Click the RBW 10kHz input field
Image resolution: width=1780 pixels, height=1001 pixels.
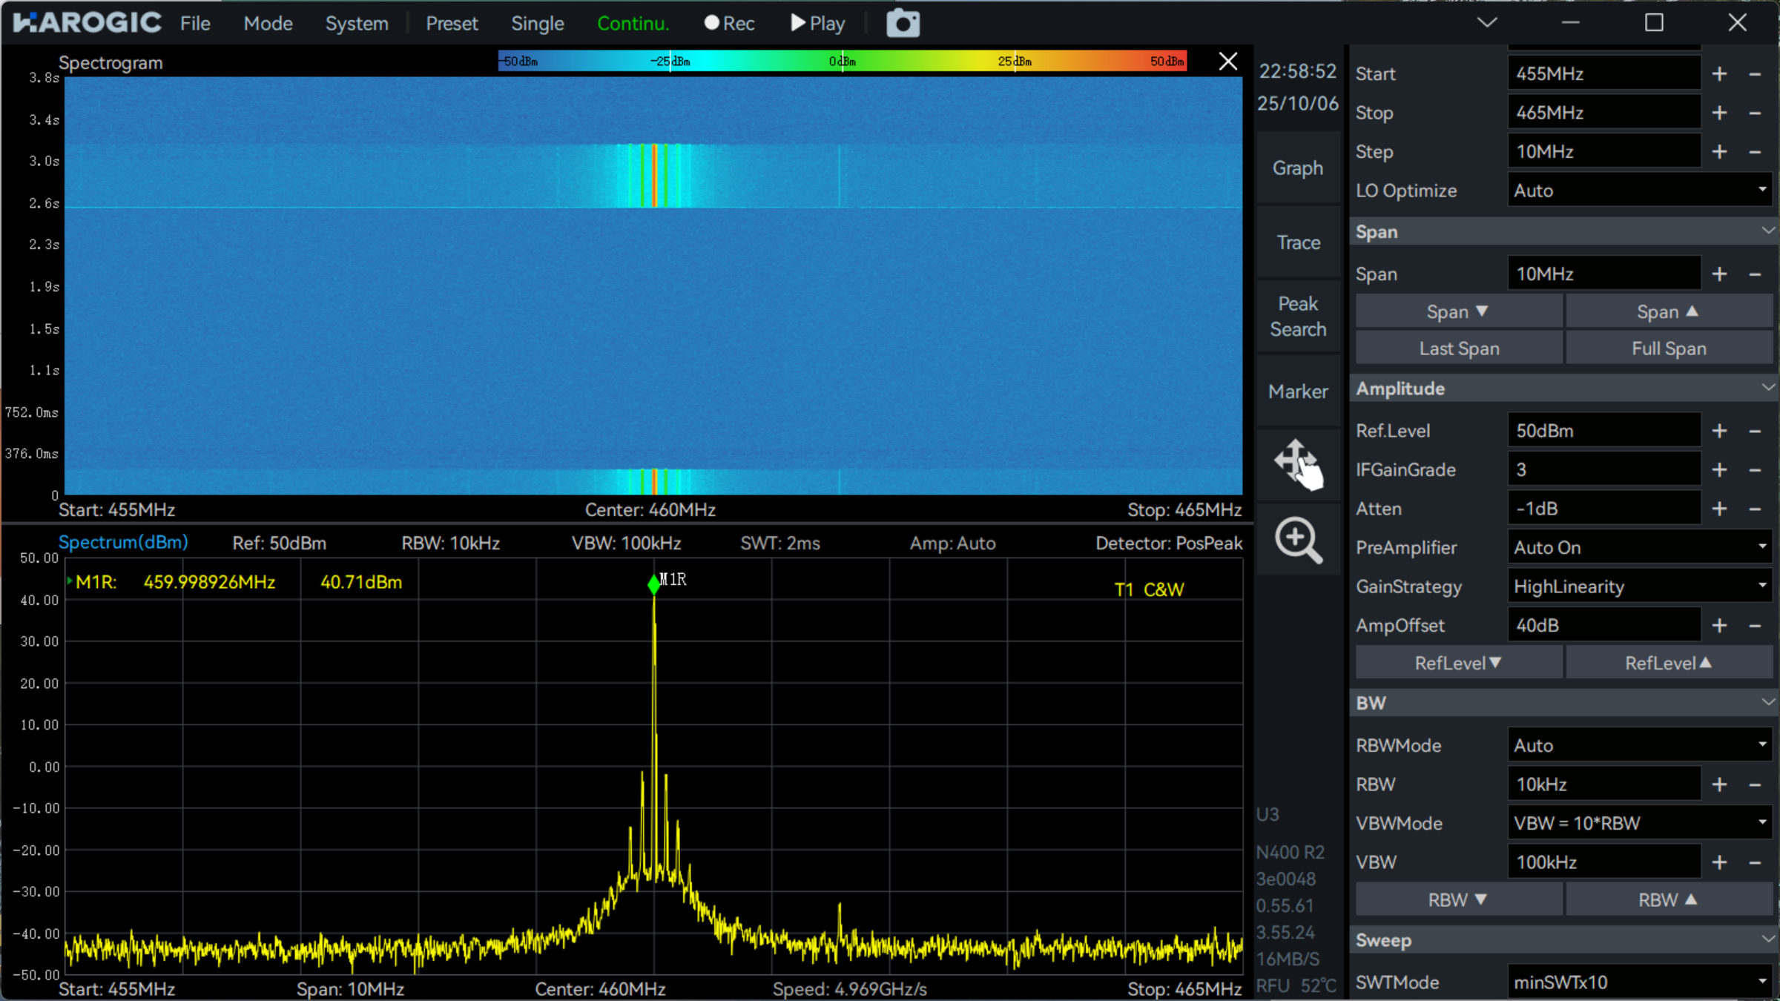tap(1603, 784)
